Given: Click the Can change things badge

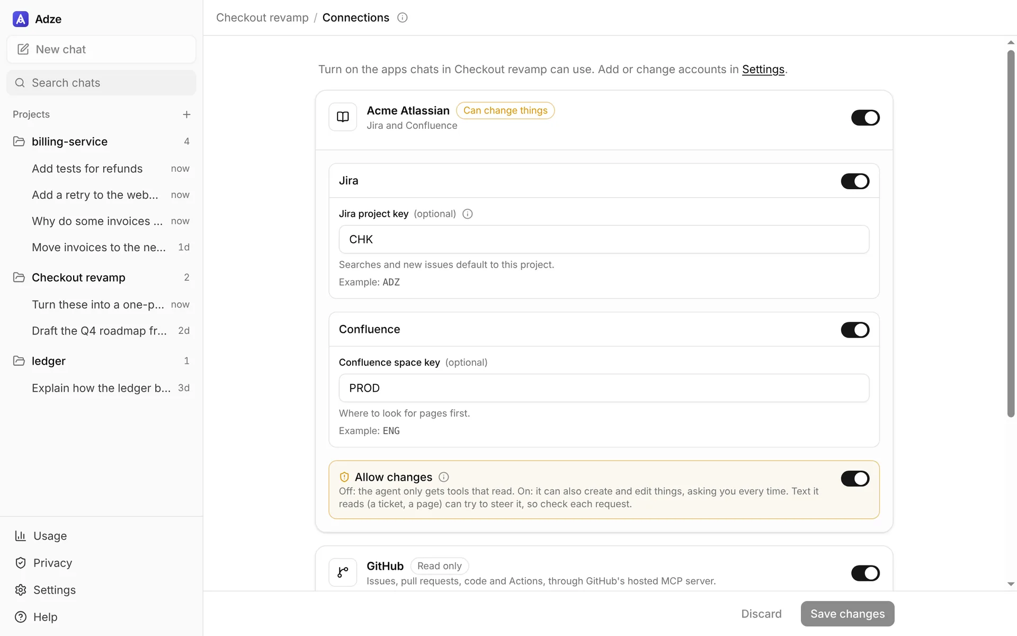Looking at the screenshot, I should pos(505,110).
